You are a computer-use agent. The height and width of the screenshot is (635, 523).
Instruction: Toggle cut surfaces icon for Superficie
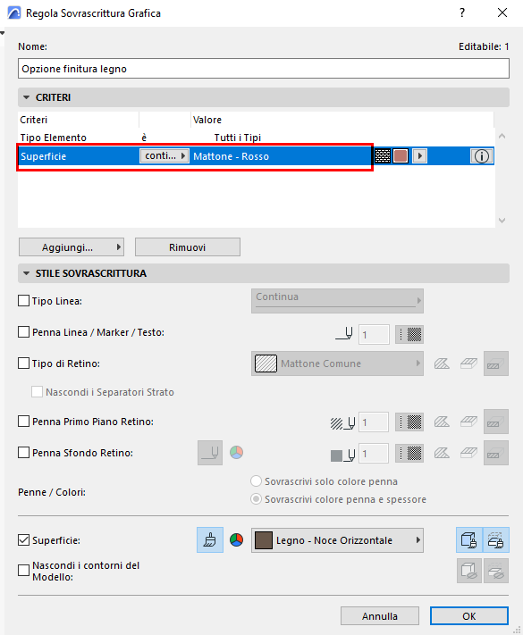(496, 539)
